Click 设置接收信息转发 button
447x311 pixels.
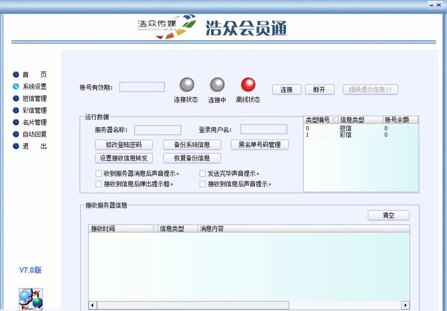124,158
